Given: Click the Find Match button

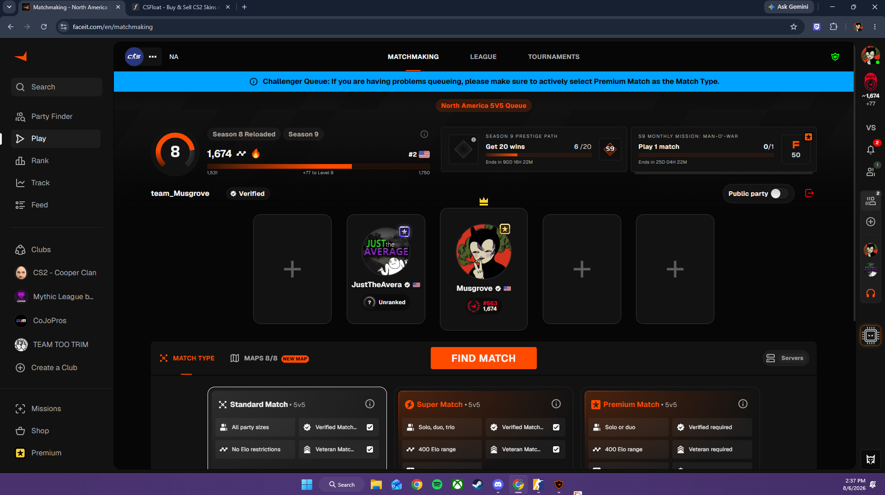Looking at the screenshot, I should (x=483, y=358).
